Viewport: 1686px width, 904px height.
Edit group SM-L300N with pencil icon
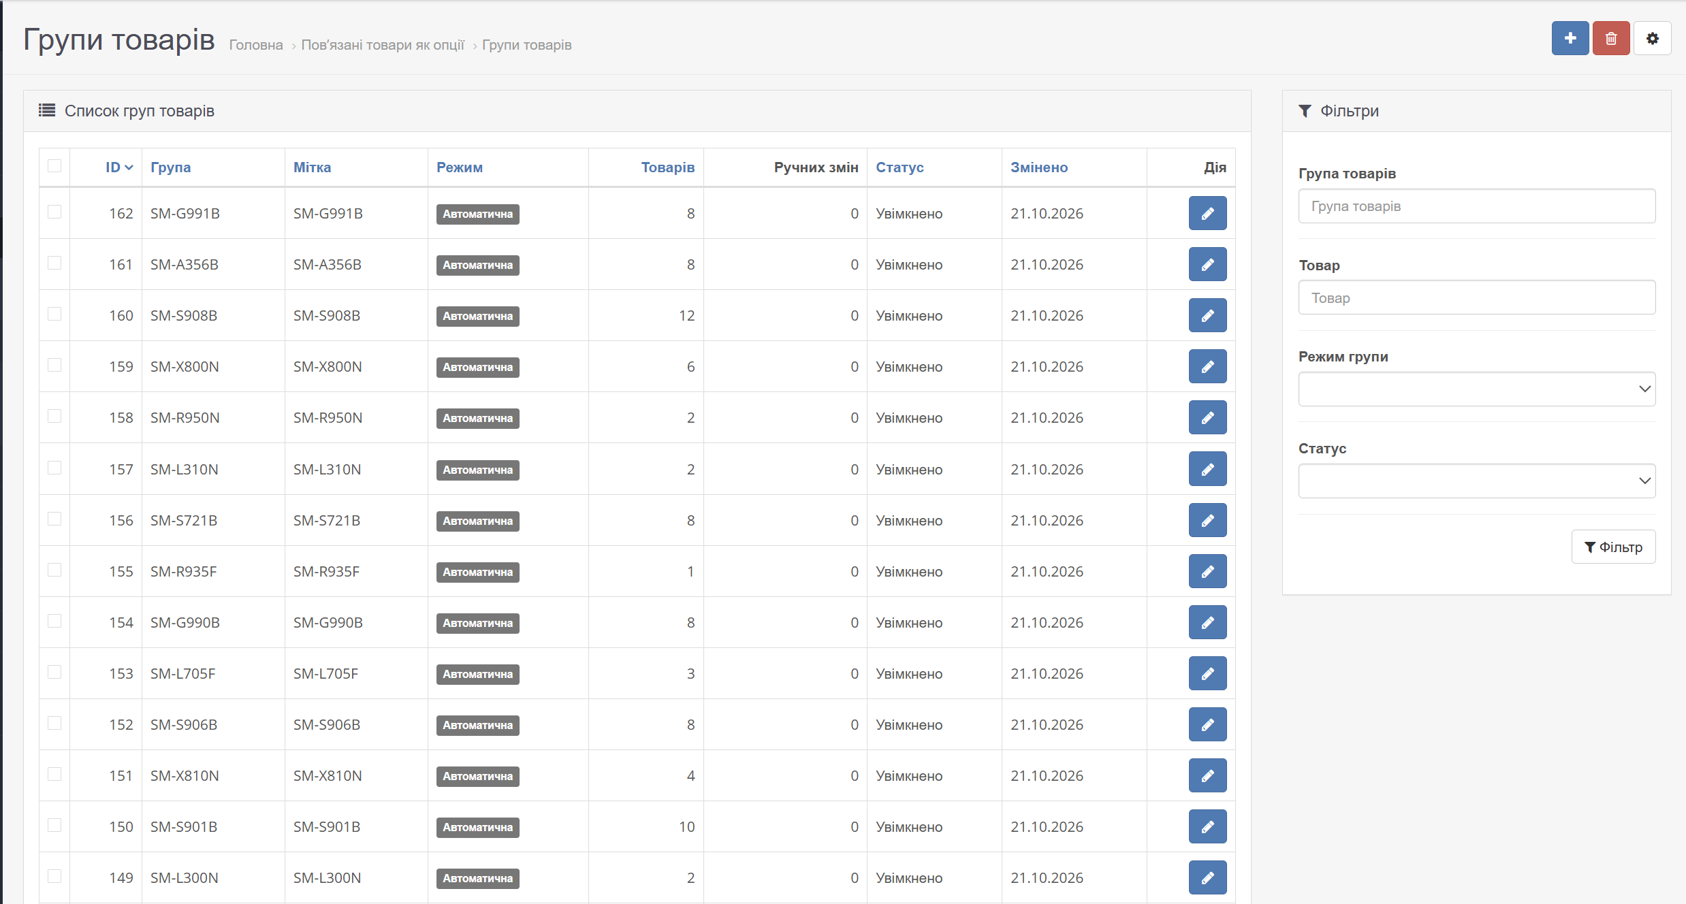[1207, 877]
